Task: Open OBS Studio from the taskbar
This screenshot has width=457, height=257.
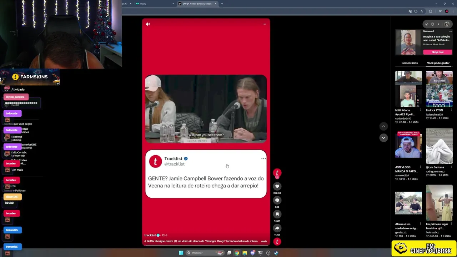Action: 268,253
